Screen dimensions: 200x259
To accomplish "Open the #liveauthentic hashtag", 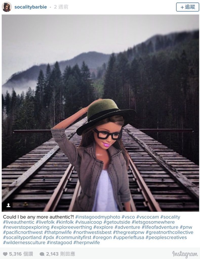I will (19, 222).
